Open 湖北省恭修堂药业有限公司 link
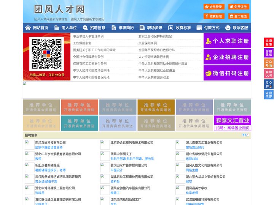Image resolution: width=274 pixels, height=205 pixels. [x=204, y=154]
